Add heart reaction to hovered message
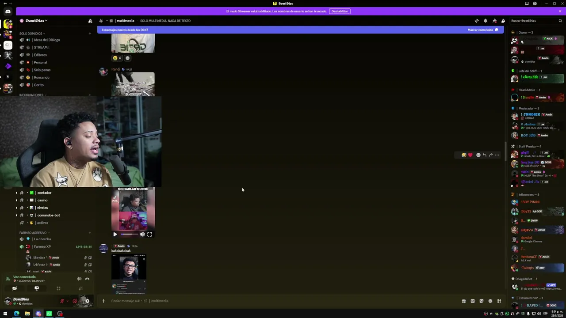Image resolution: width=566 pixels, height=318 pixels. pos(470,155)
